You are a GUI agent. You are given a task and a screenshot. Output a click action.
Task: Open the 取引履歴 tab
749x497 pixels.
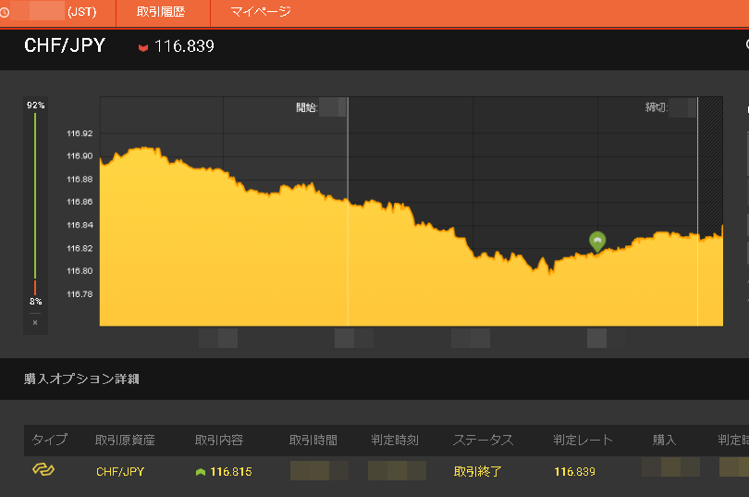(x=161, y=12)
